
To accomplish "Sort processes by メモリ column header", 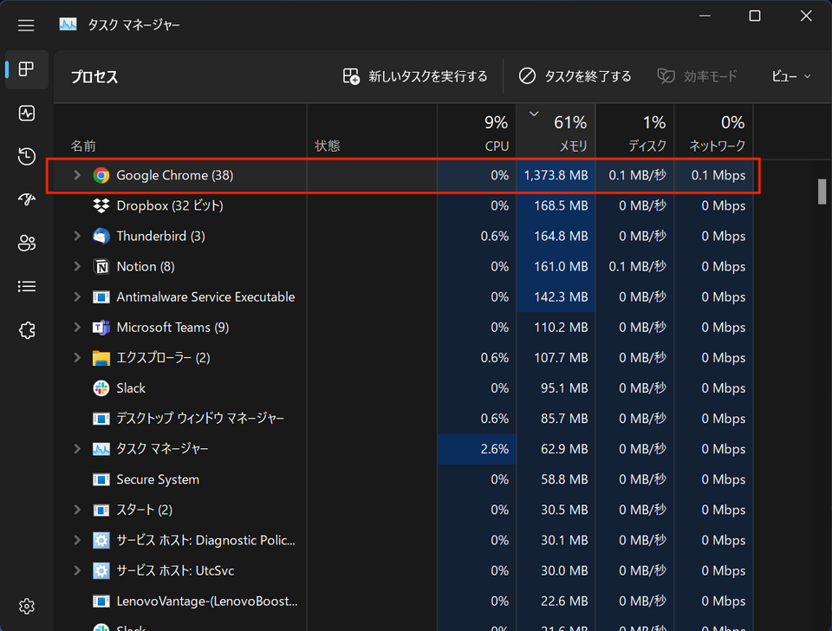I will click(x=556, y=132).
